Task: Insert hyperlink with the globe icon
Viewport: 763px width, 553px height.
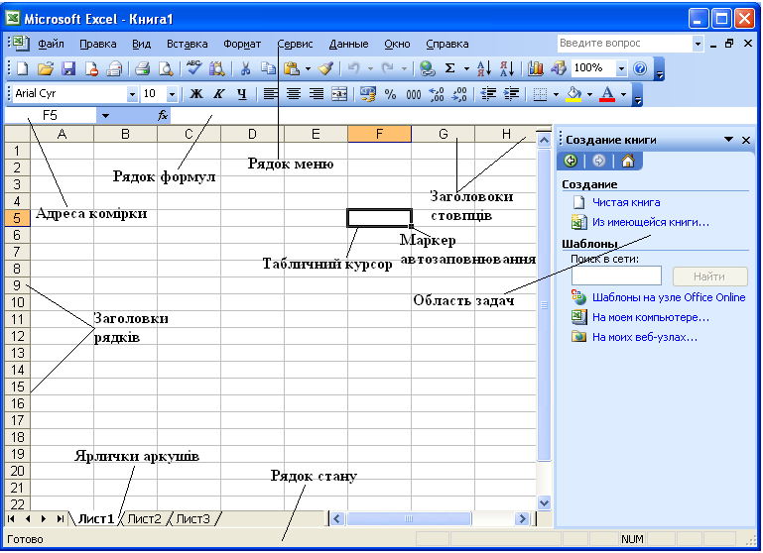Action: pyautogui.click(x=428, y=68)
